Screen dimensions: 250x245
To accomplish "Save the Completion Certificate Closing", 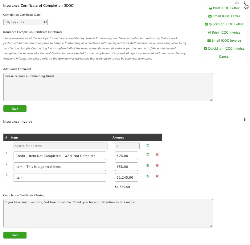I will 15,235.
